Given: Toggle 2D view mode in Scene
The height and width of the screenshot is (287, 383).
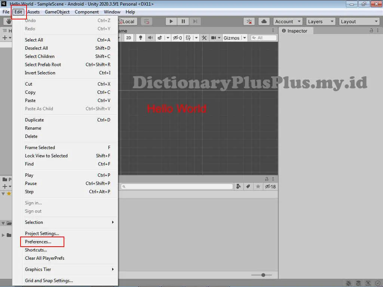Looking at the screenshot, I should [x=129, y=38].
